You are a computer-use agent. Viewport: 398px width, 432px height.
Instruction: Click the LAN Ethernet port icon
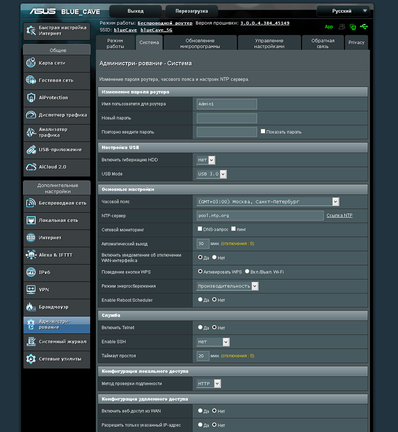point(31,220)
